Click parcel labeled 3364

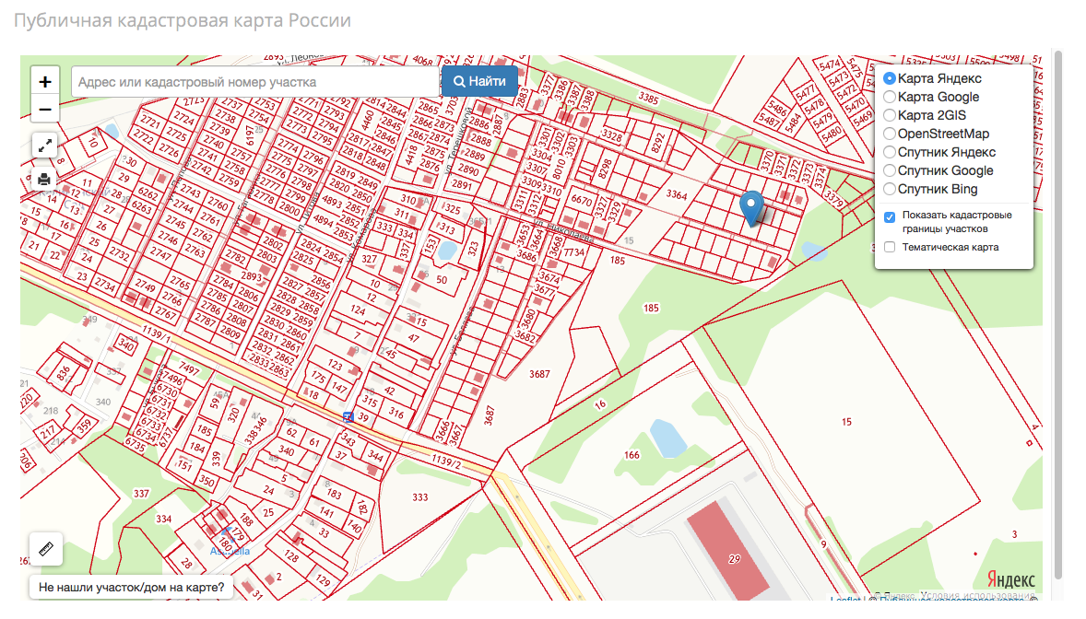click(677, 194)
